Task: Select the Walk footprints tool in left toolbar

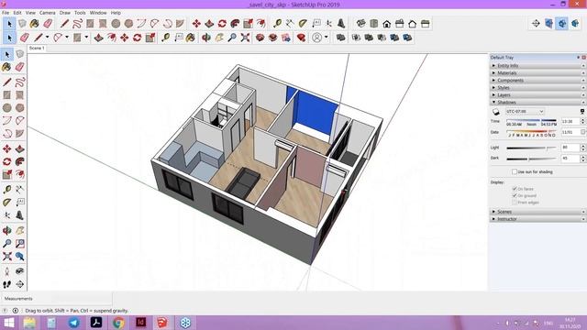Action: coord(6,285)
